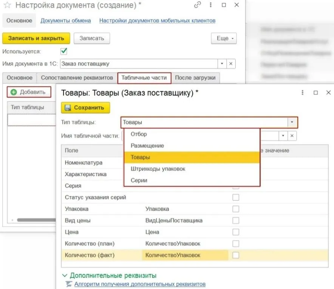Add a table row with Добавить
Screen dimensions: 334x289
click(x=29, y=92)
